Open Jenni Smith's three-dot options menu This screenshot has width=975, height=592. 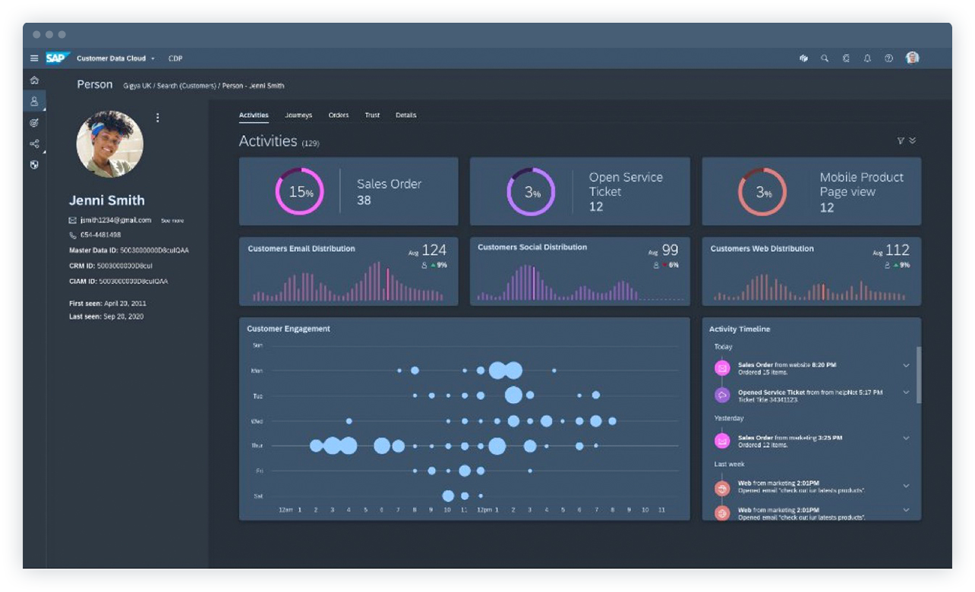(158, 117)
